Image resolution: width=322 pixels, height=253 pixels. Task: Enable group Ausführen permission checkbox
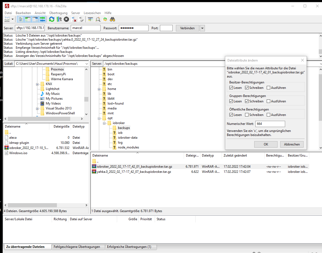tap(268, 101)
